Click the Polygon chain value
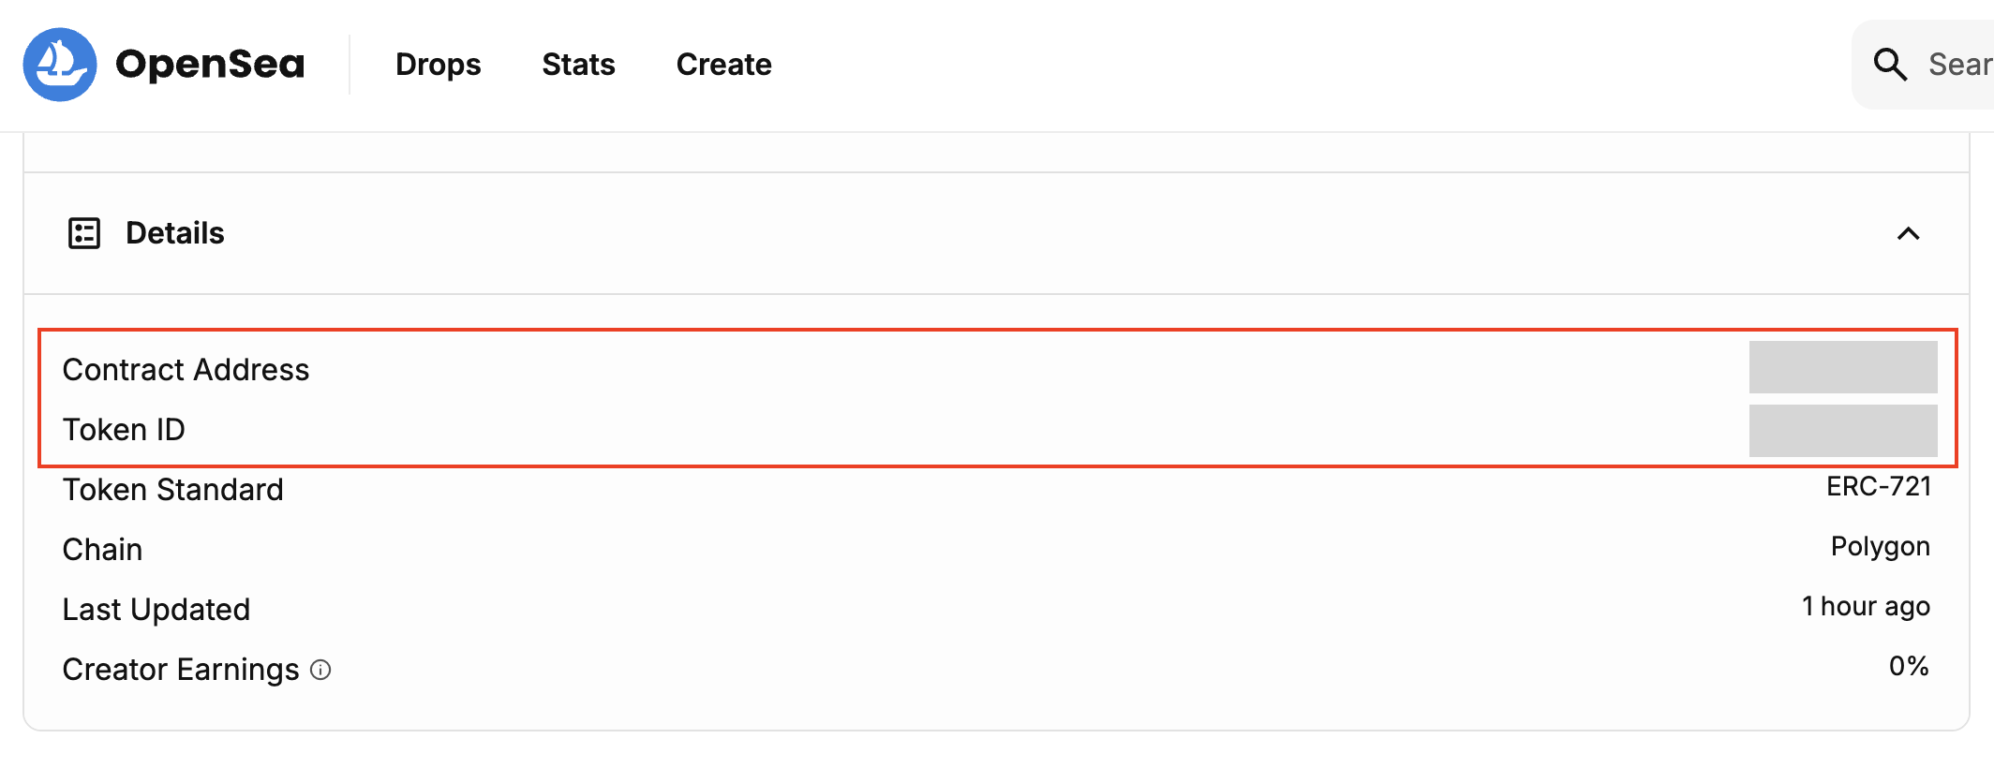1994x768 pixels. [1880, 547]
